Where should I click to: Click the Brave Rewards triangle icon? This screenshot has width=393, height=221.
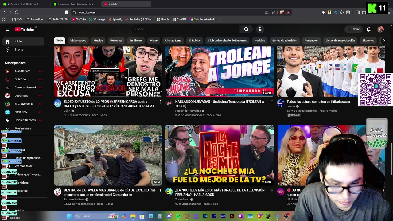point(288,12)
